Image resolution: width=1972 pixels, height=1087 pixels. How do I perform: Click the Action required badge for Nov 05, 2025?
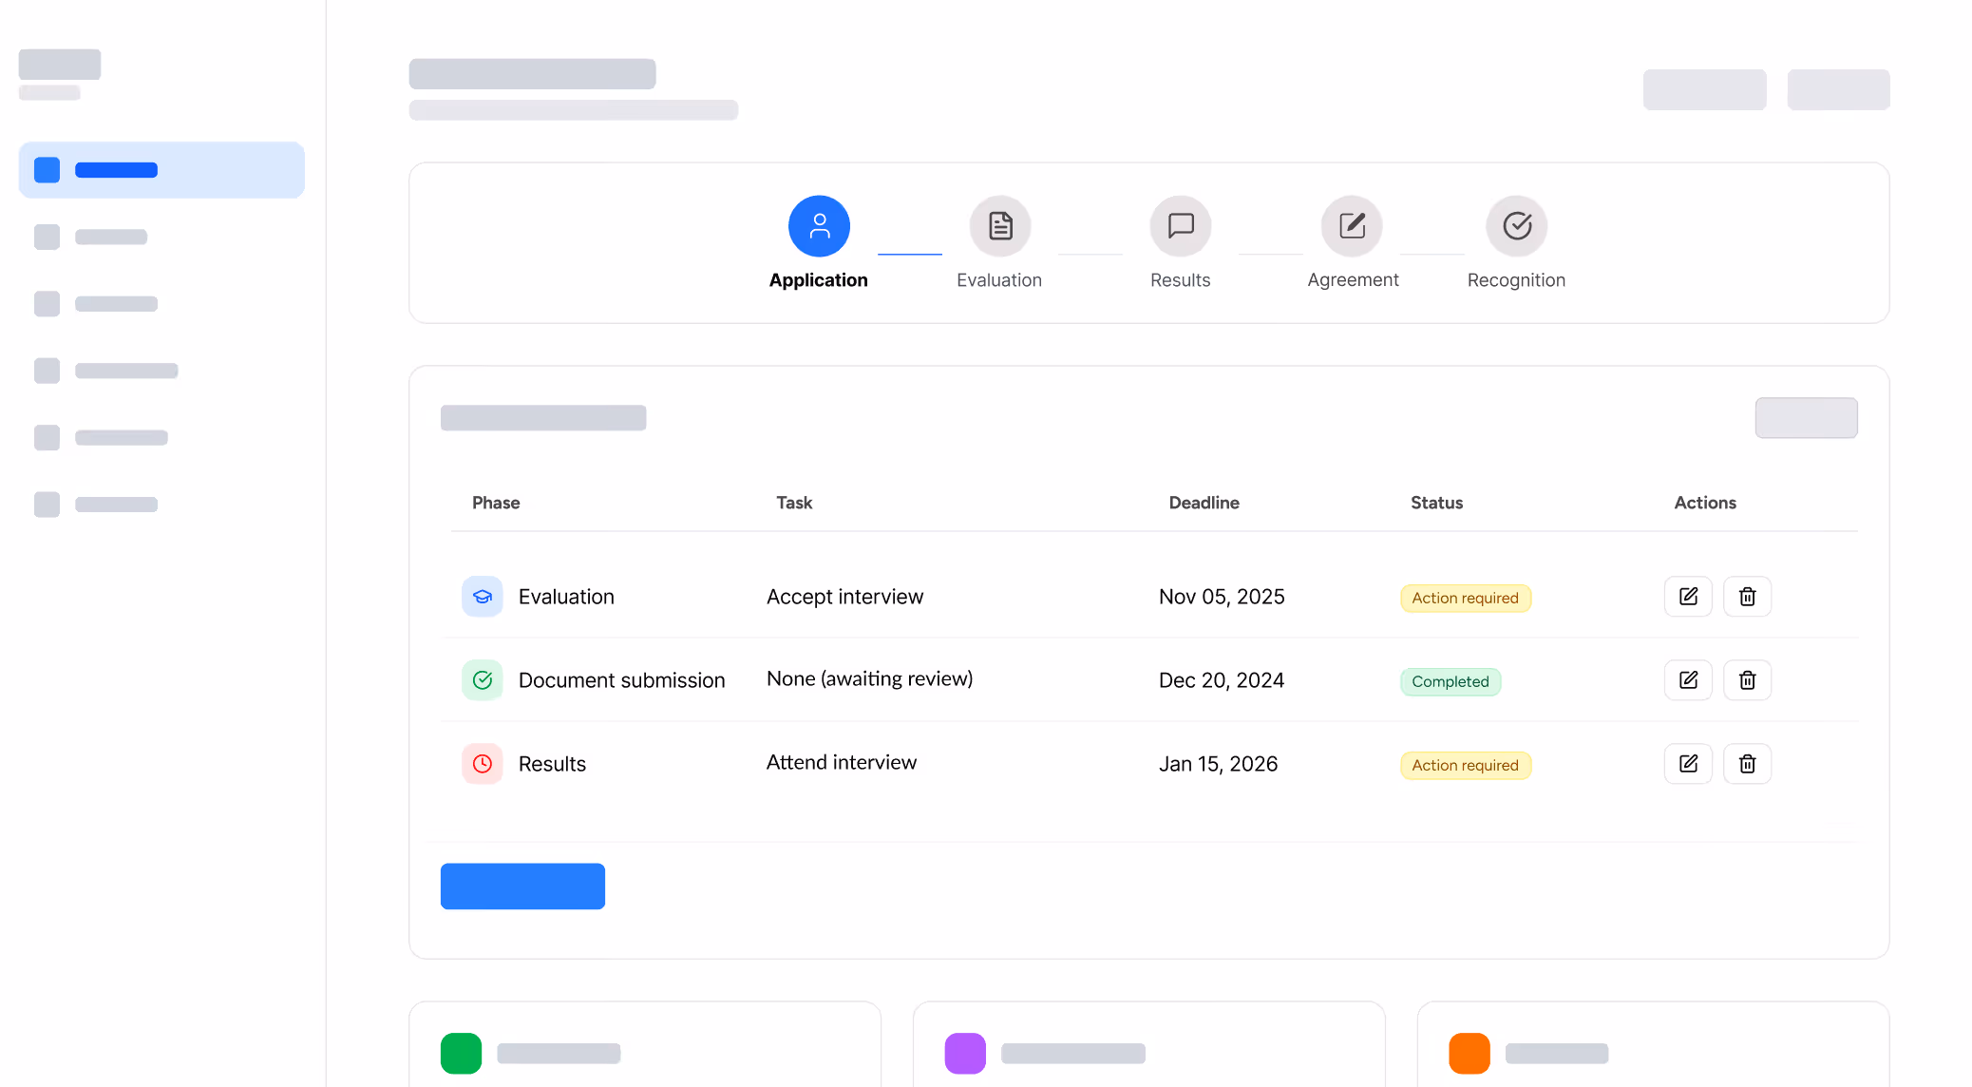click(1466, 599)
